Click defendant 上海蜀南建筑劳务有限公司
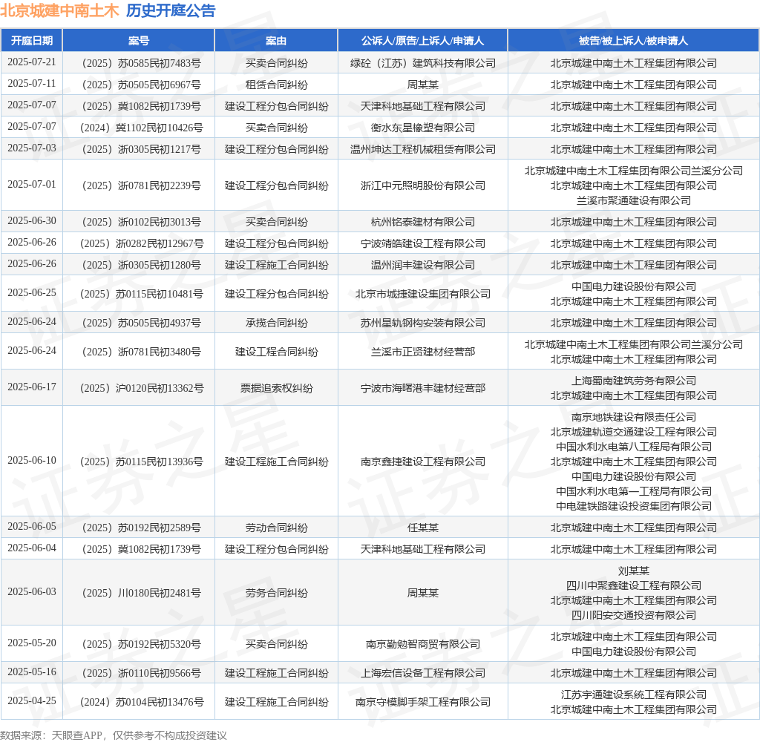 [x=634, y=381]
